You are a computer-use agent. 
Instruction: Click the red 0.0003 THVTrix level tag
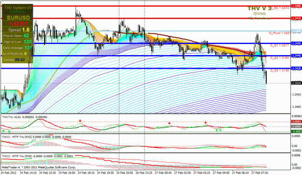pyautogui.click(x=297, y=122)
